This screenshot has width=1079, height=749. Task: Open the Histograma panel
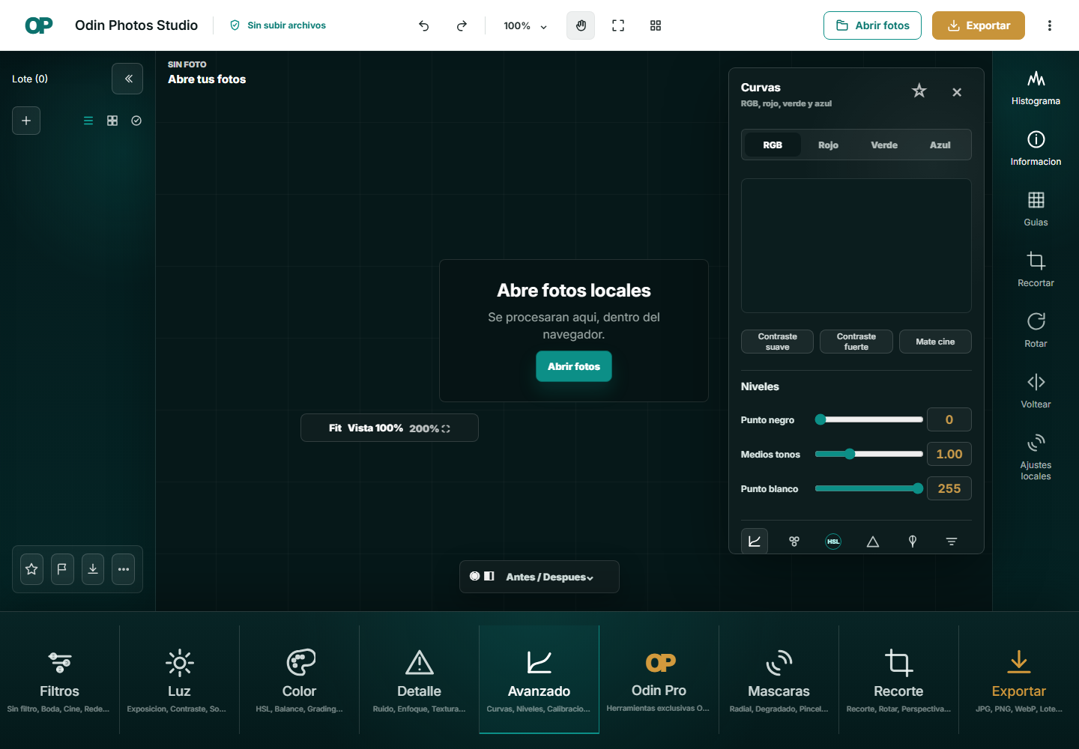1036,88
